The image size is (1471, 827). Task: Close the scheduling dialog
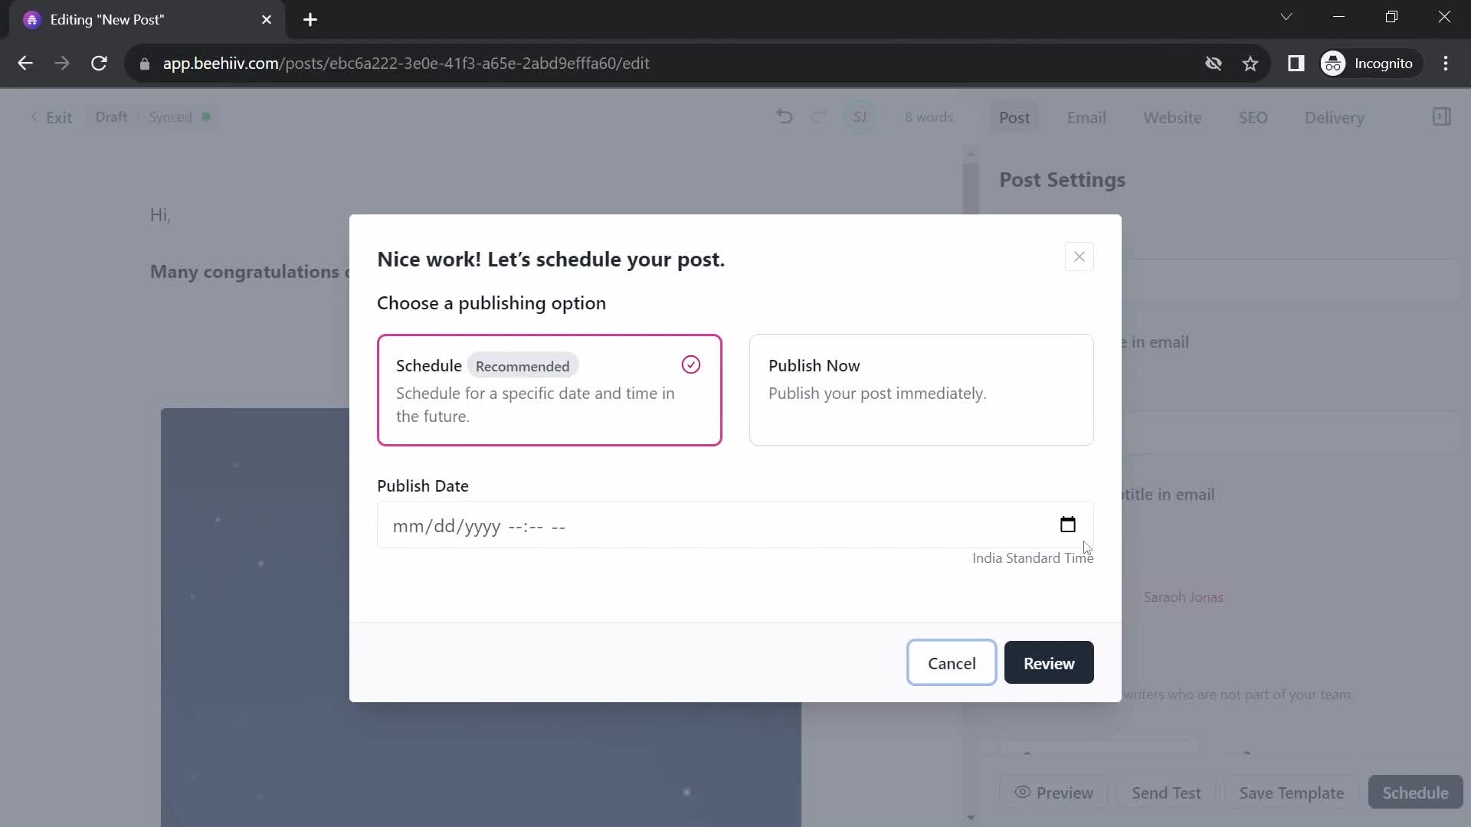coord(1080,257)
